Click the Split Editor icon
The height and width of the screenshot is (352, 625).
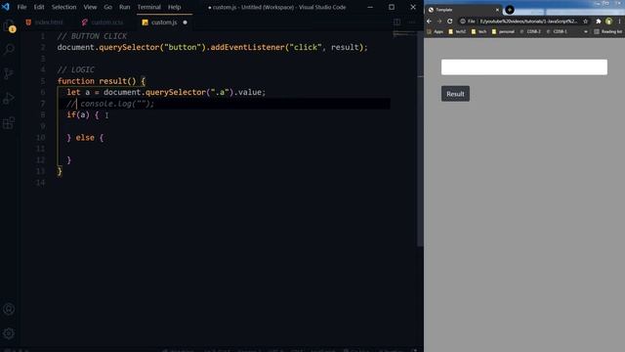(397, 22)
